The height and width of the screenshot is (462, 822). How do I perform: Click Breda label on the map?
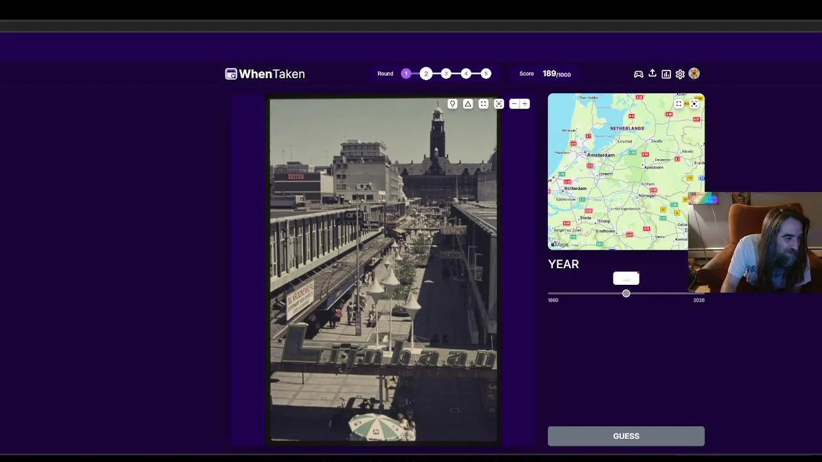click(x=586, y=218)
